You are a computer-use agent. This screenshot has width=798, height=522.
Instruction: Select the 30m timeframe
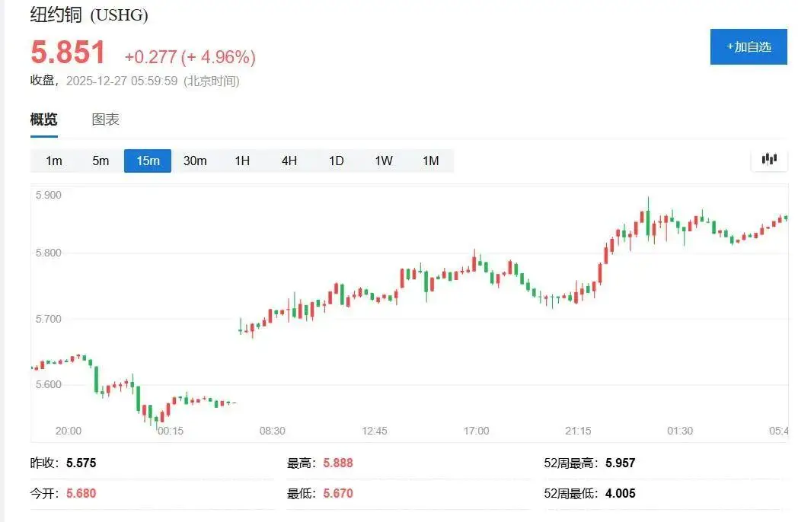(x=195, y=161)
